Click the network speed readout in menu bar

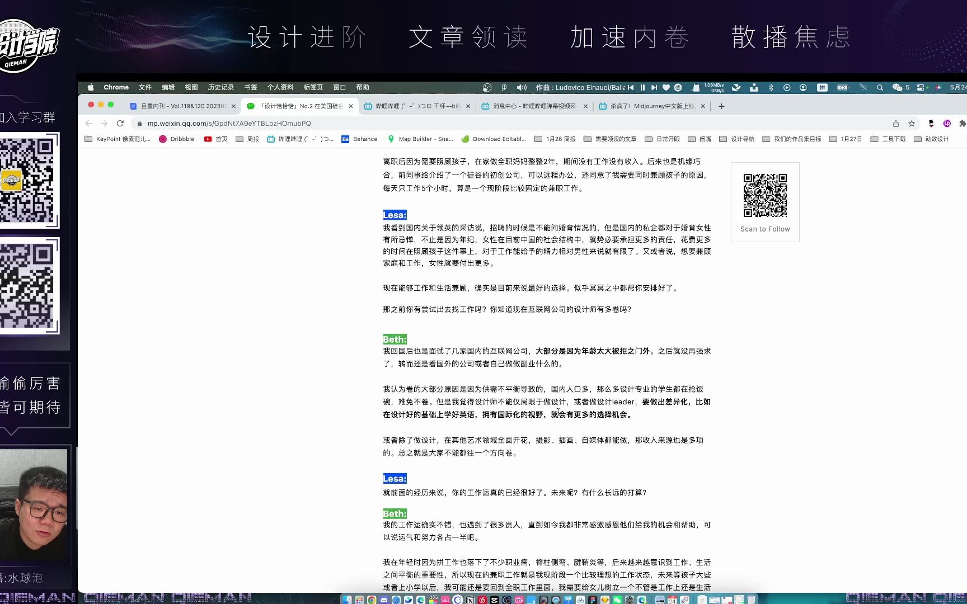tap(714, 87)
